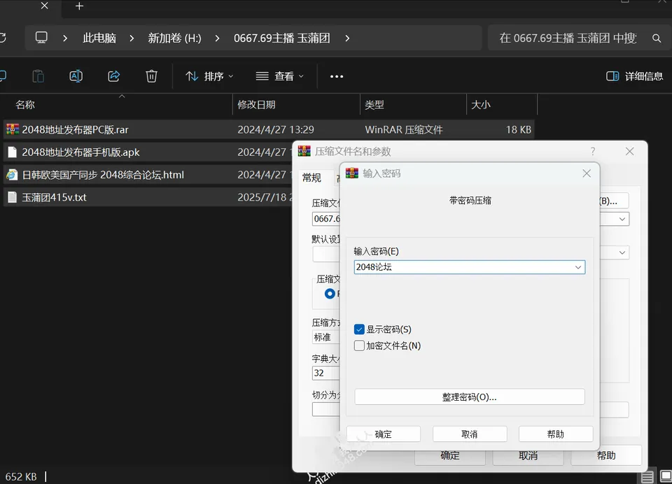The width and height of the screenshot is (672, 484).
Task: Select the archive format radio button under 压缩文件
Action: 330,294
